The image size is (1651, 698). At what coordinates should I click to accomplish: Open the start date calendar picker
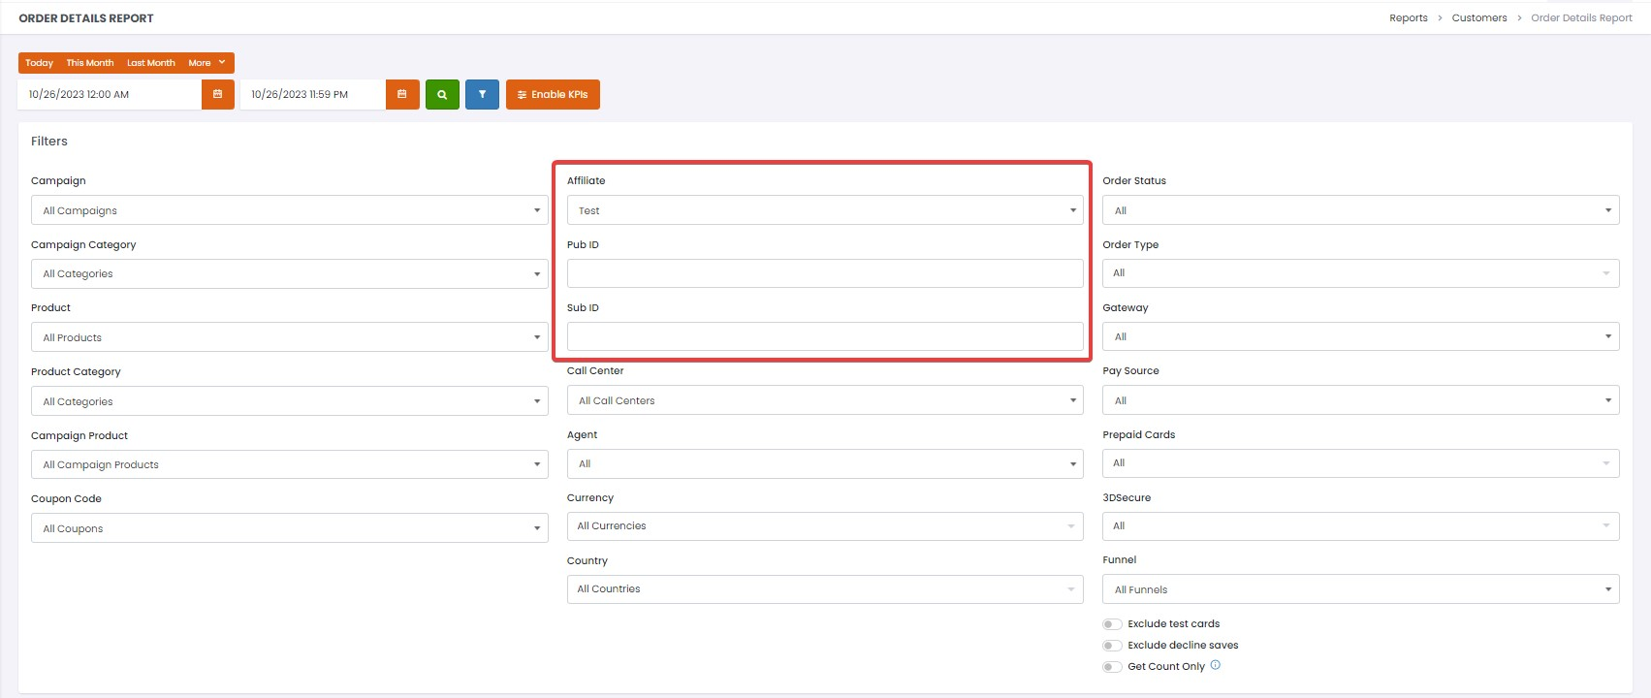[217, 94]
